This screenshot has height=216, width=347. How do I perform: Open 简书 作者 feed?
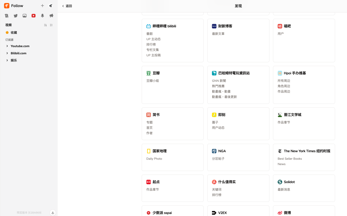tap(149, 133)
